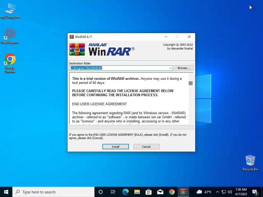
Task: Open the 1:50 AM clock calendar
Action: 241,192
